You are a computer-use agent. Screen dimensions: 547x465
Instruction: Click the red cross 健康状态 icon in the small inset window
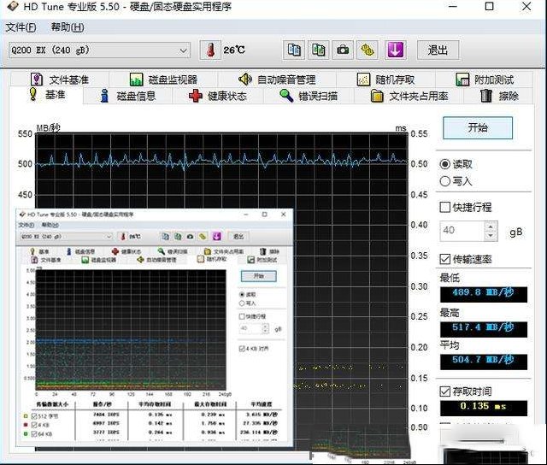[x=115, y=251]
